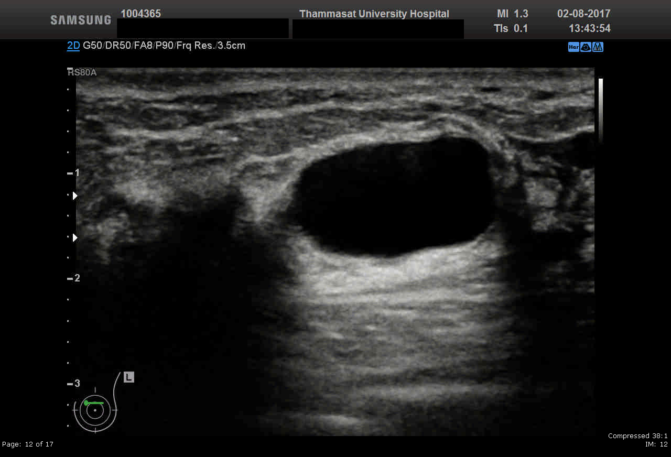Viewport: 671px width, 457px height.
Task: Click the IM: 12 label
Action: (x=657, y=444)
